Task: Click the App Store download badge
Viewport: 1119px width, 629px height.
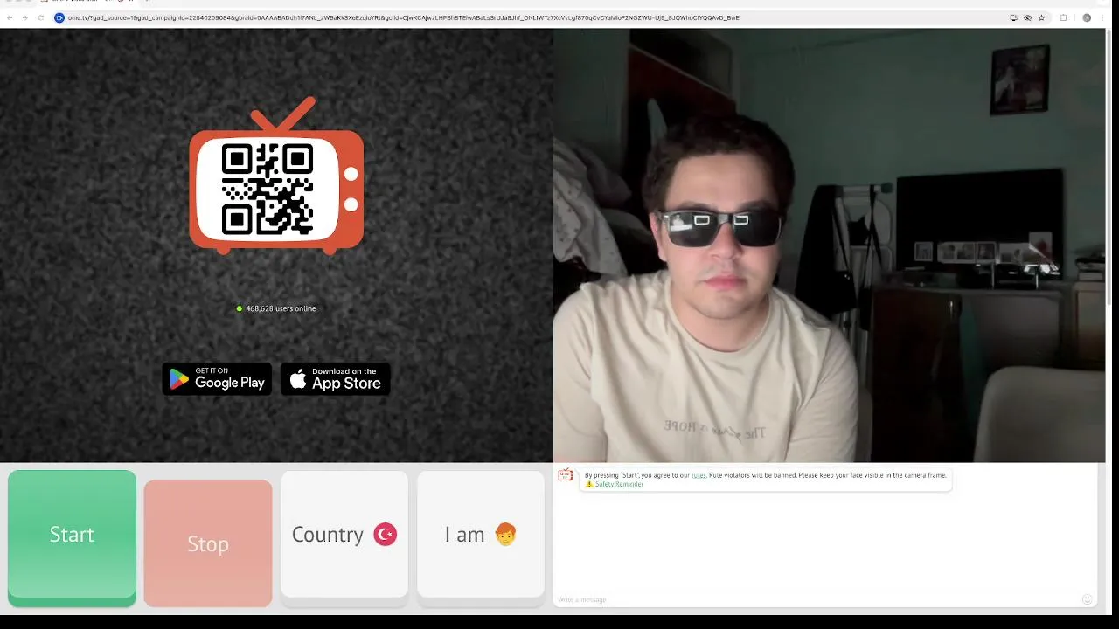Action: 336,379
